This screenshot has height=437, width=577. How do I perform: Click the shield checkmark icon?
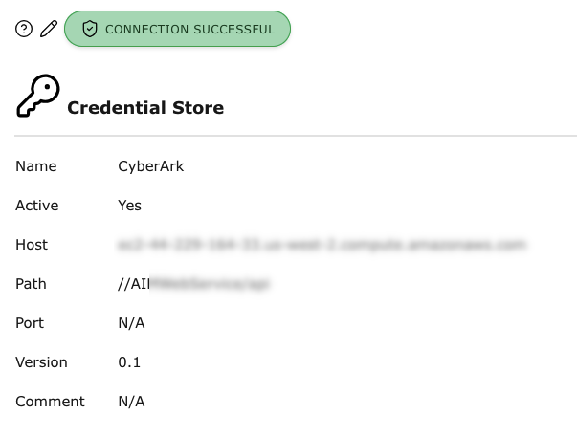click(90, 30)
